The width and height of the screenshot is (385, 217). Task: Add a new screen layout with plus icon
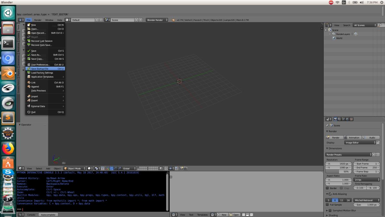[x=97, y=20]
